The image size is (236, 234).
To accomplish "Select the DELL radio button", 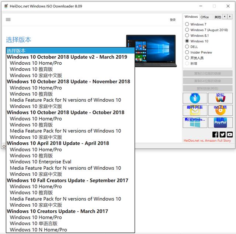I will [187, 47].
